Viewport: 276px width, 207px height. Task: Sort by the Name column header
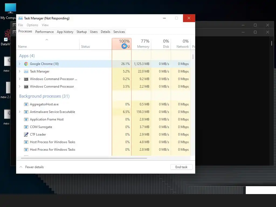(48, 44)
